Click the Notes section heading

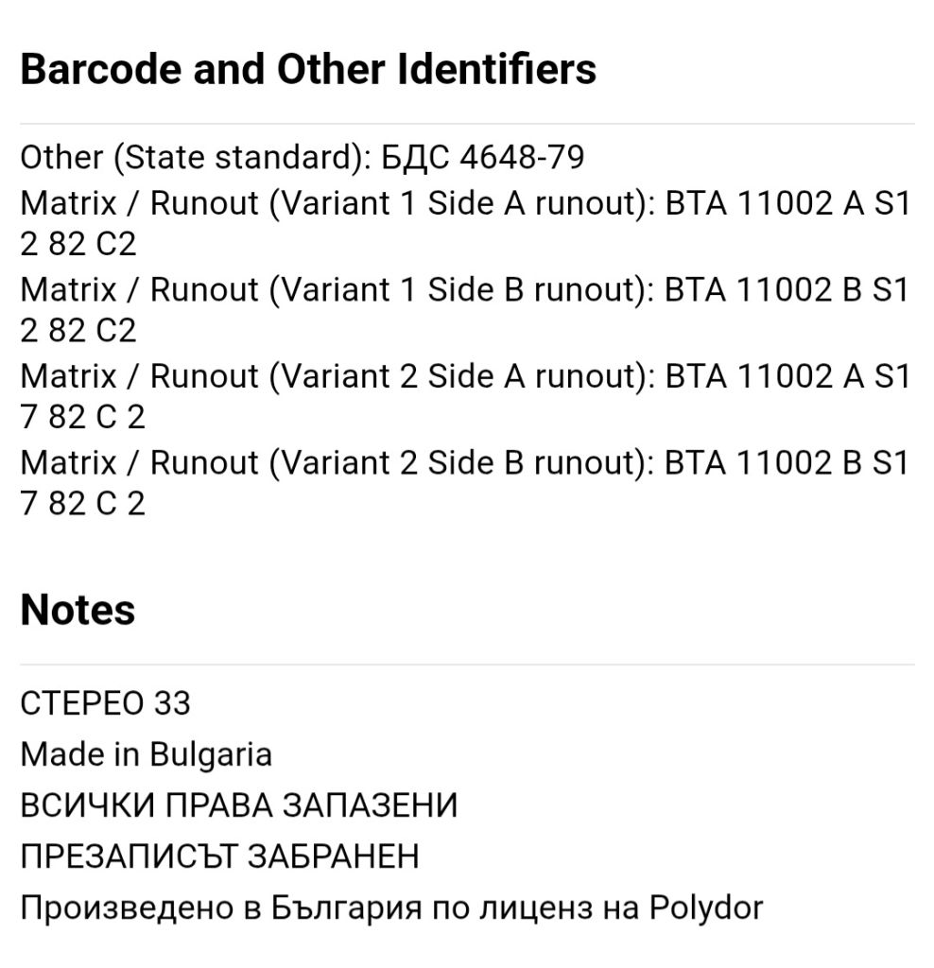click(x=78, y=610)
